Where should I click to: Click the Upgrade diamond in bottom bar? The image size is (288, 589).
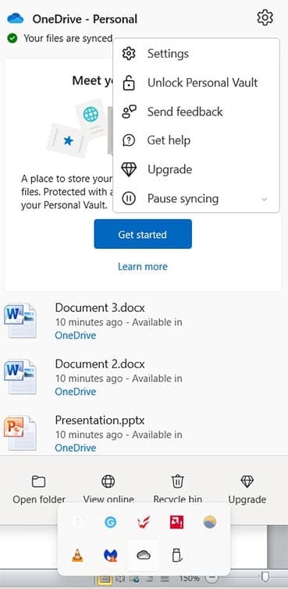point(247,481)
